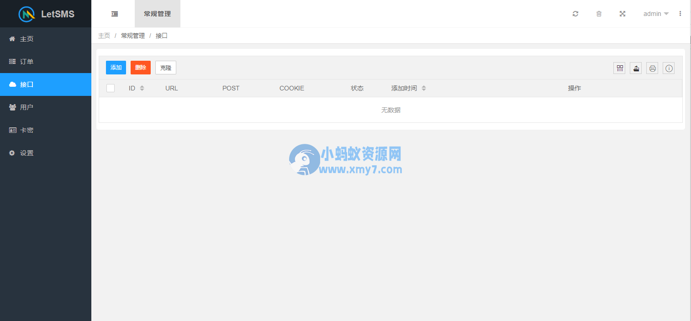Image resolution: width=691 pixels, height=321 pixels.
Task: Check the select-all checkbox in the table header
Action: tap(111, 88)
